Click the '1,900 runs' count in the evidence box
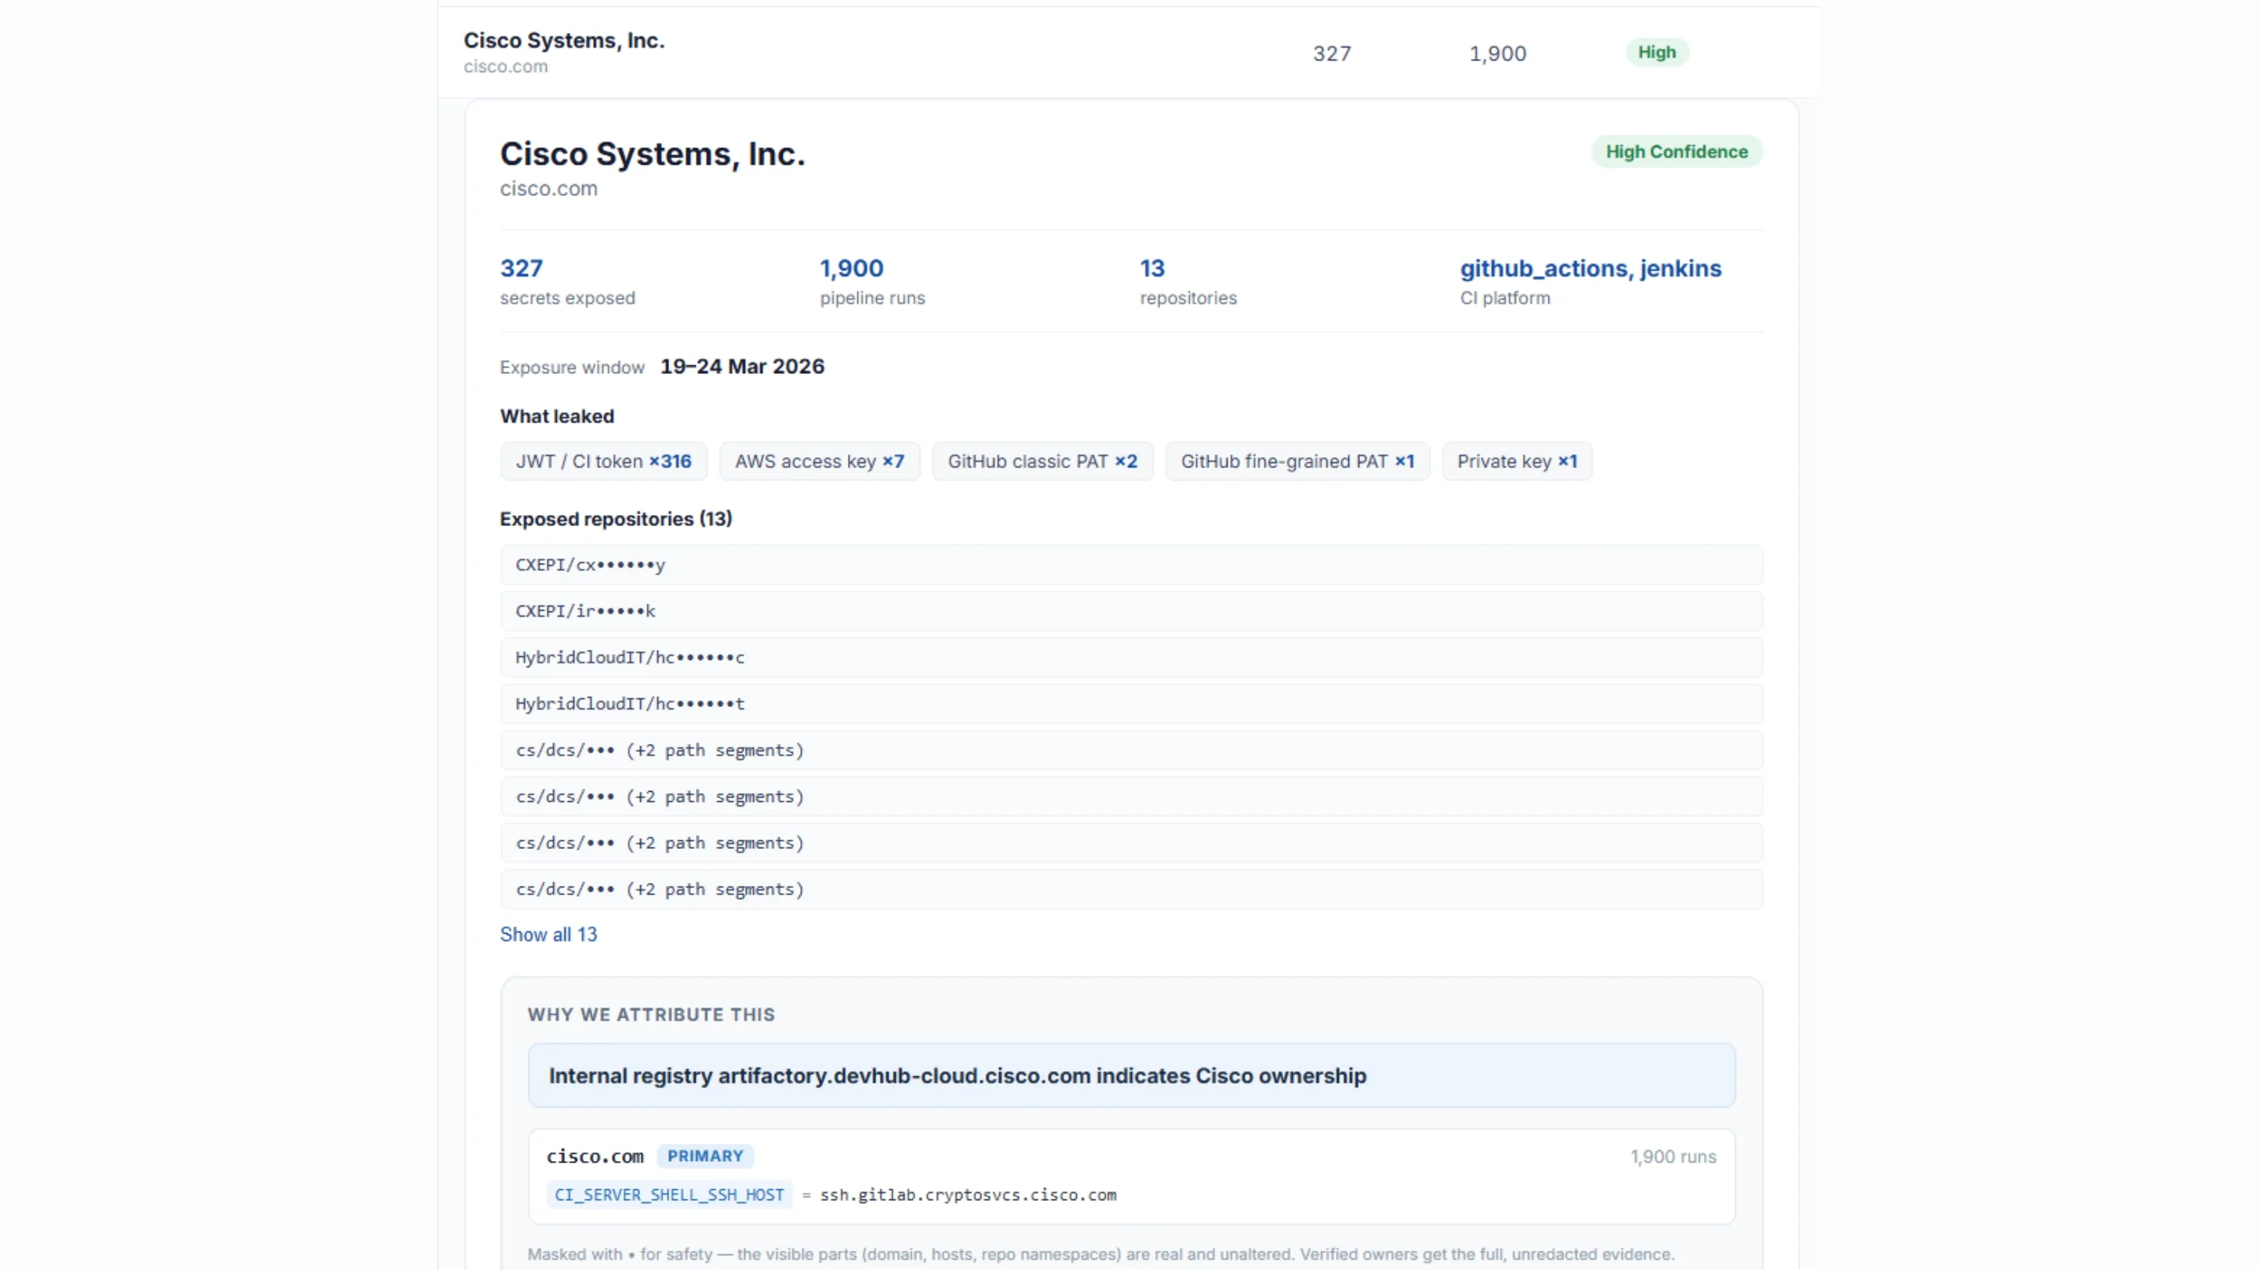Viewport: 2259px width, 1270px height. click(1673, 1157)
